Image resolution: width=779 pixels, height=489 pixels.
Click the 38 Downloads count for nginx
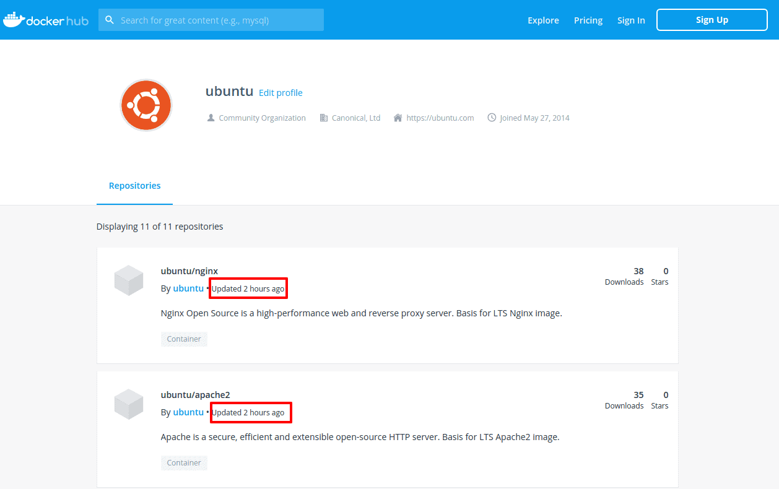[x=624, y=276]
